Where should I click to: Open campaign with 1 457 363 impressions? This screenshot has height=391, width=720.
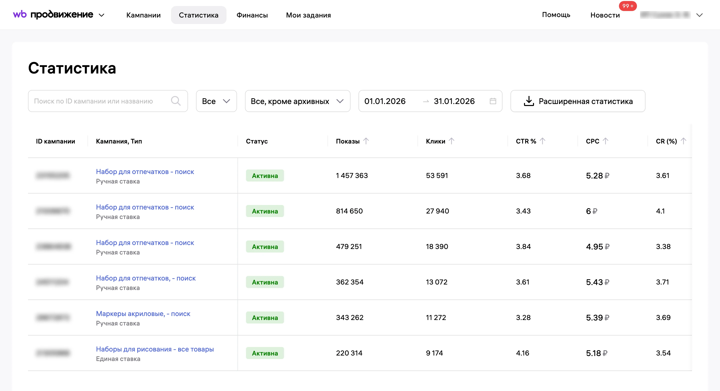[x=145, y=171]
